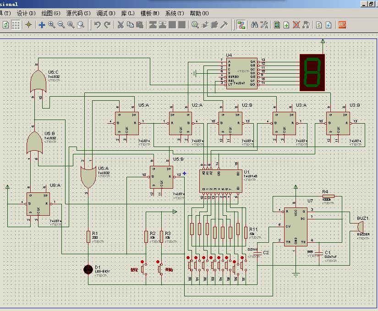Image resolution: width=378 pixels, height=311 pixels.
Task: Select the U3:B flip-flop
Action: [338, 123]
